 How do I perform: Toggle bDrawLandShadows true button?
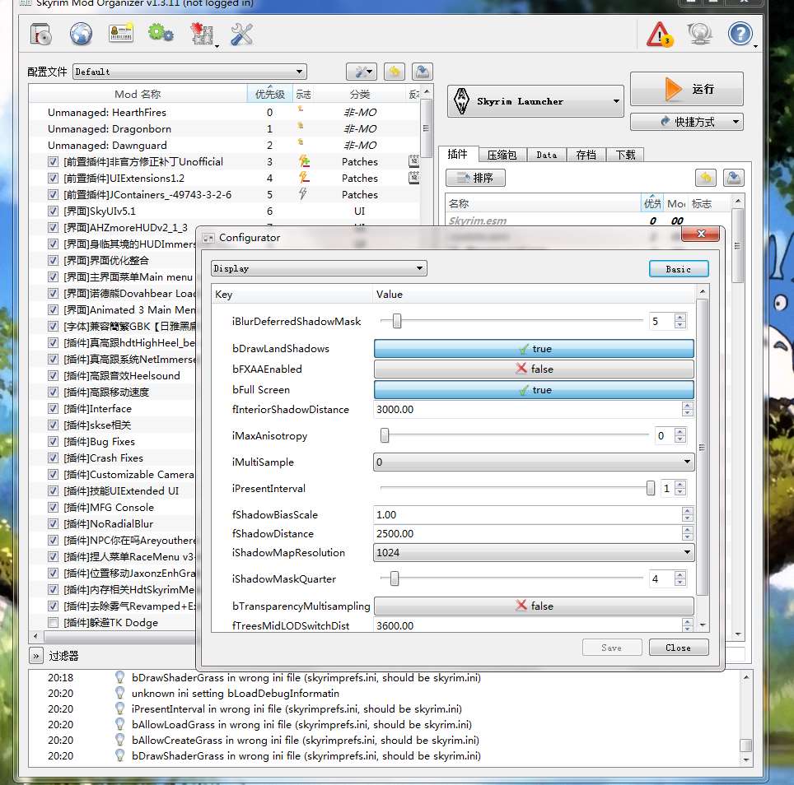pos(534,349)
